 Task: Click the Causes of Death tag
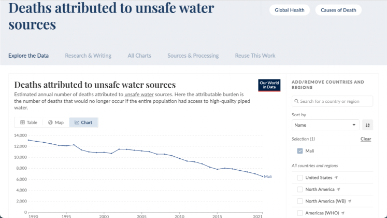click(338, 10)
